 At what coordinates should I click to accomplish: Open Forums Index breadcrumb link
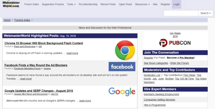22,20
